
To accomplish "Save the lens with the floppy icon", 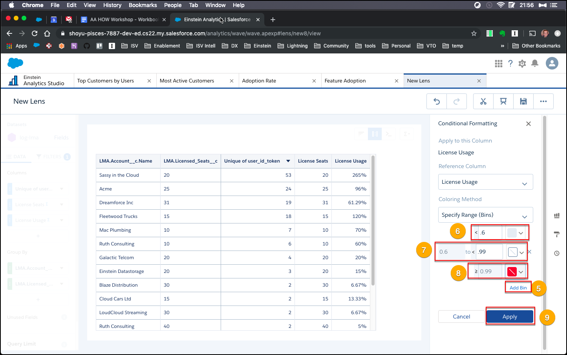I will pos(523,101).
